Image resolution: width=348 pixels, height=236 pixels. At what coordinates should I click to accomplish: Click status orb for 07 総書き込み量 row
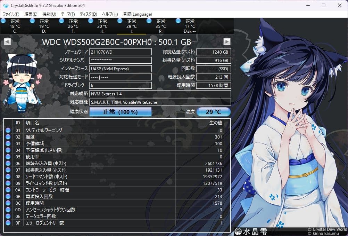click(x=8, y=170)
